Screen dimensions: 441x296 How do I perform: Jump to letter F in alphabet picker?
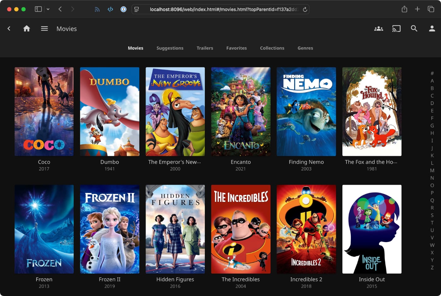pyautogui.click(x=432, y=118)
